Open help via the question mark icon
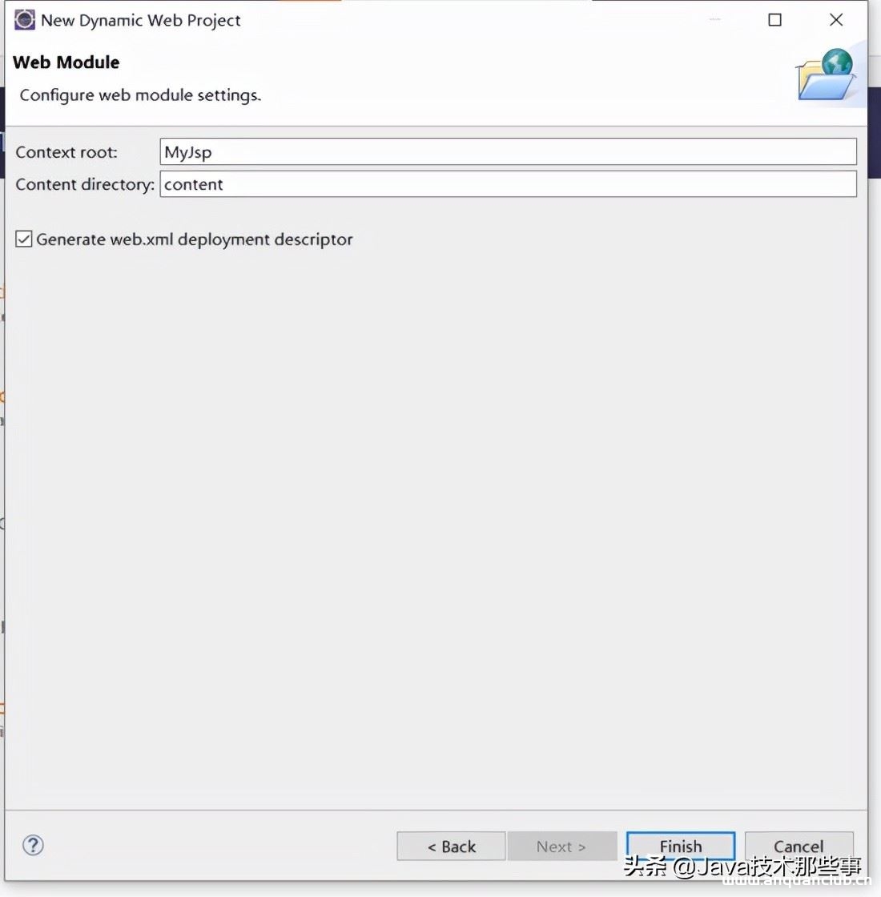 tap(33, 845)
